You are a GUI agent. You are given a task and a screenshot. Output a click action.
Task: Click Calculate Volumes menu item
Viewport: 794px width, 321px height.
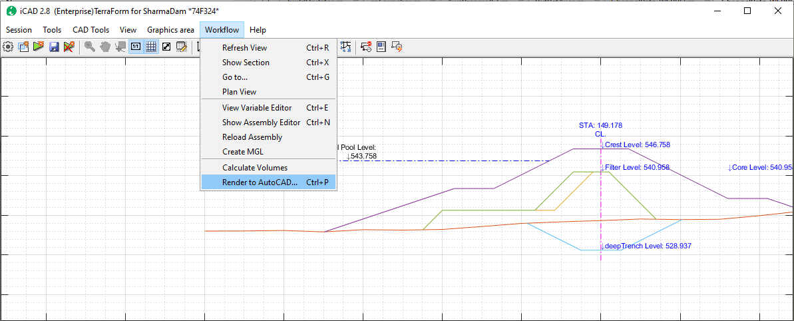point(254,168)
